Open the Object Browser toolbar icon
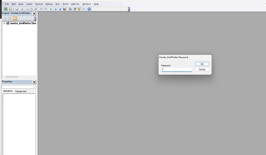 tap(79, 9)
